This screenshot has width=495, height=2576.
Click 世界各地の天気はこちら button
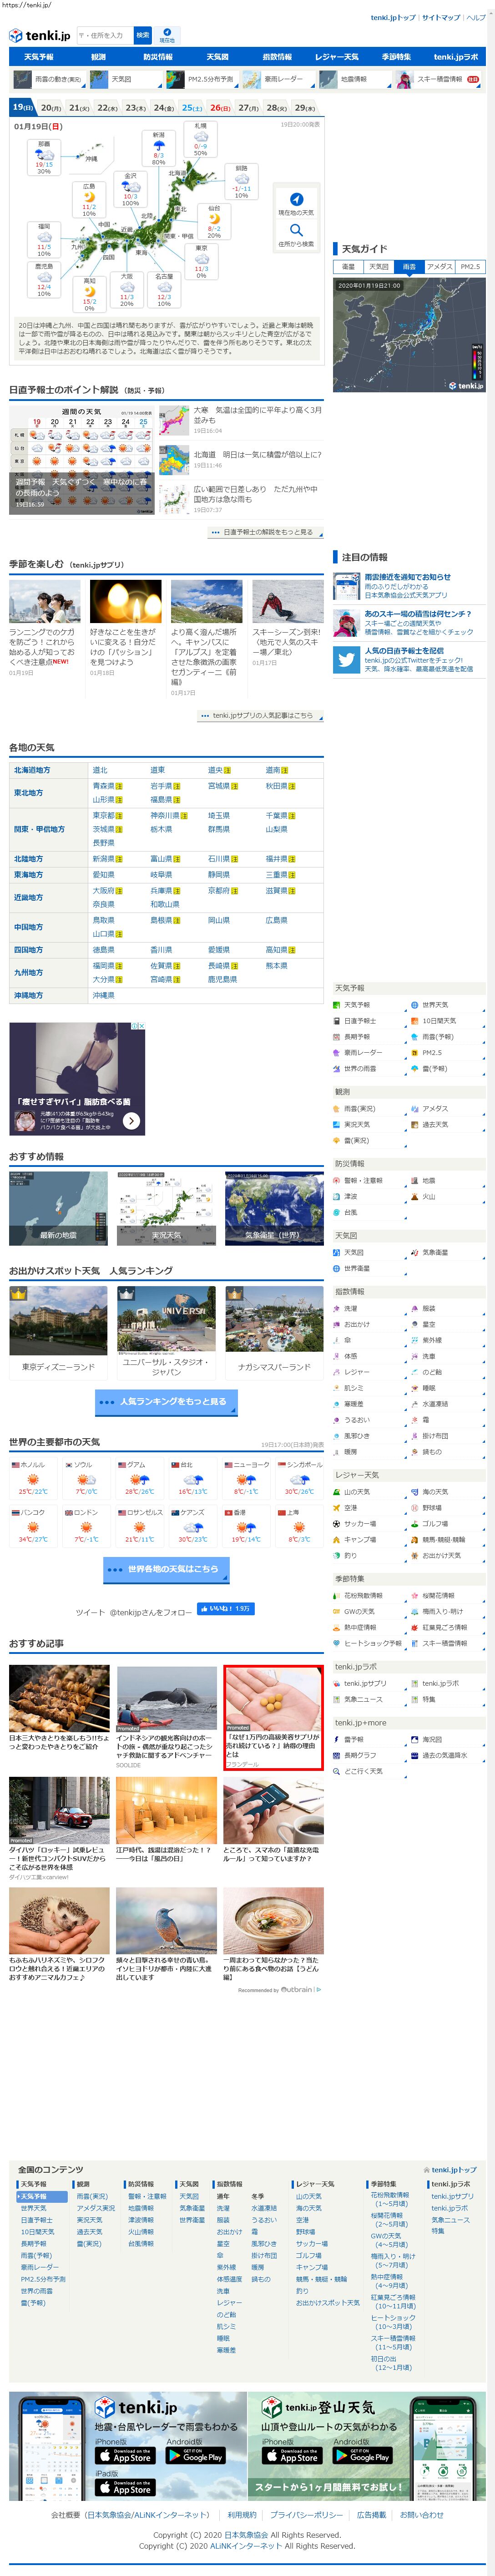pos(166,1569)
